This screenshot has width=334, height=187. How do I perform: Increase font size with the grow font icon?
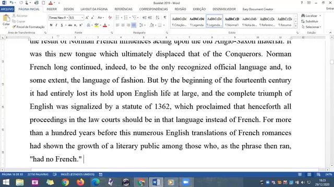pos(87,18)
